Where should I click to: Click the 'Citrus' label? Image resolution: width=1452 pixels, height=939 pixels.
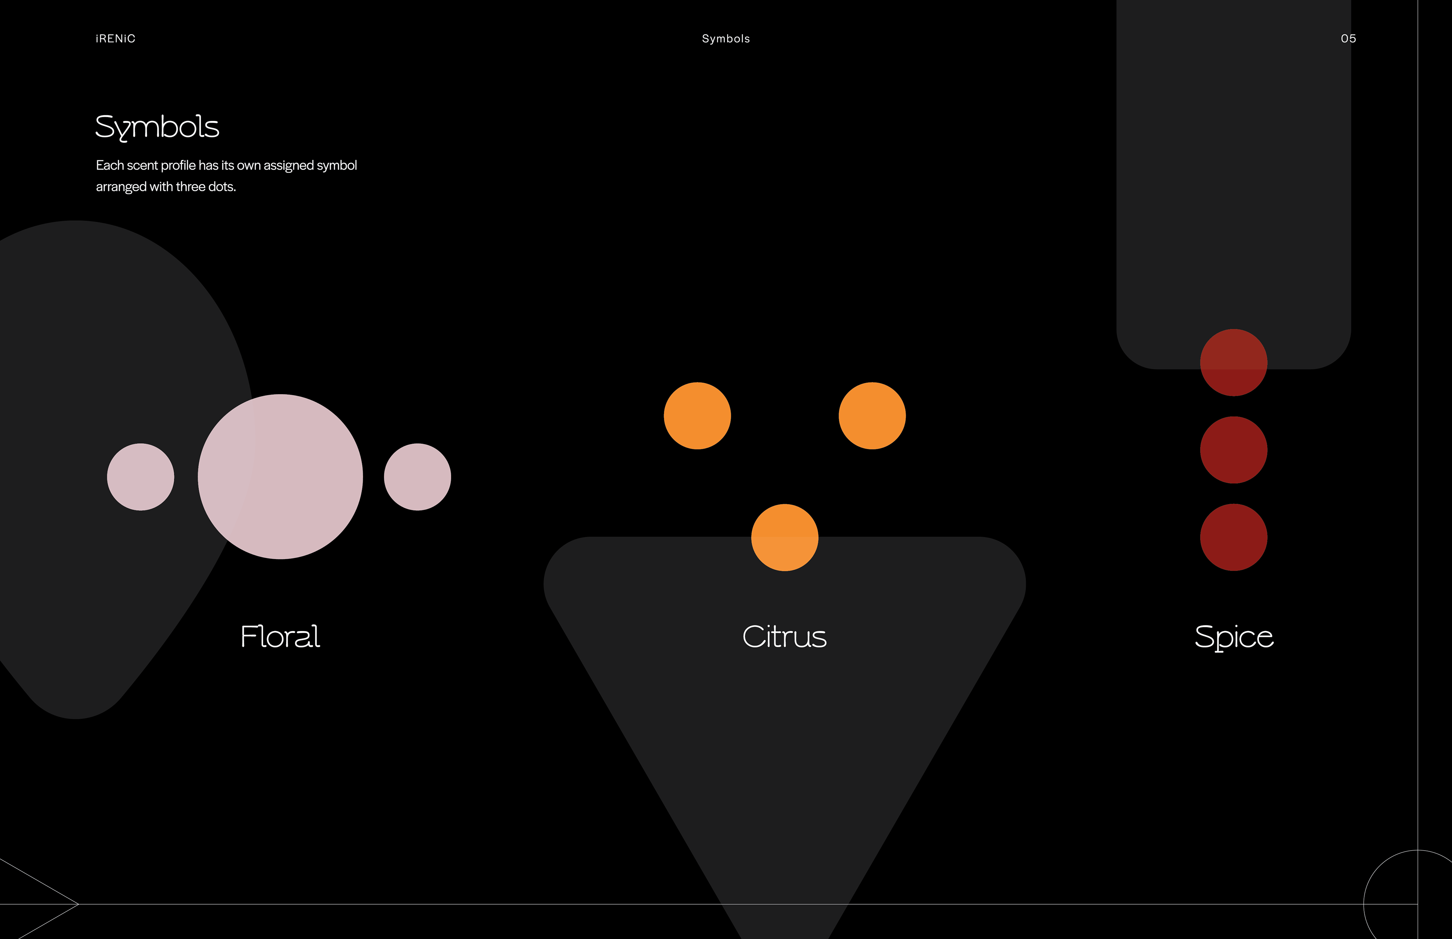pyautogui.click(x=785, y=637)
